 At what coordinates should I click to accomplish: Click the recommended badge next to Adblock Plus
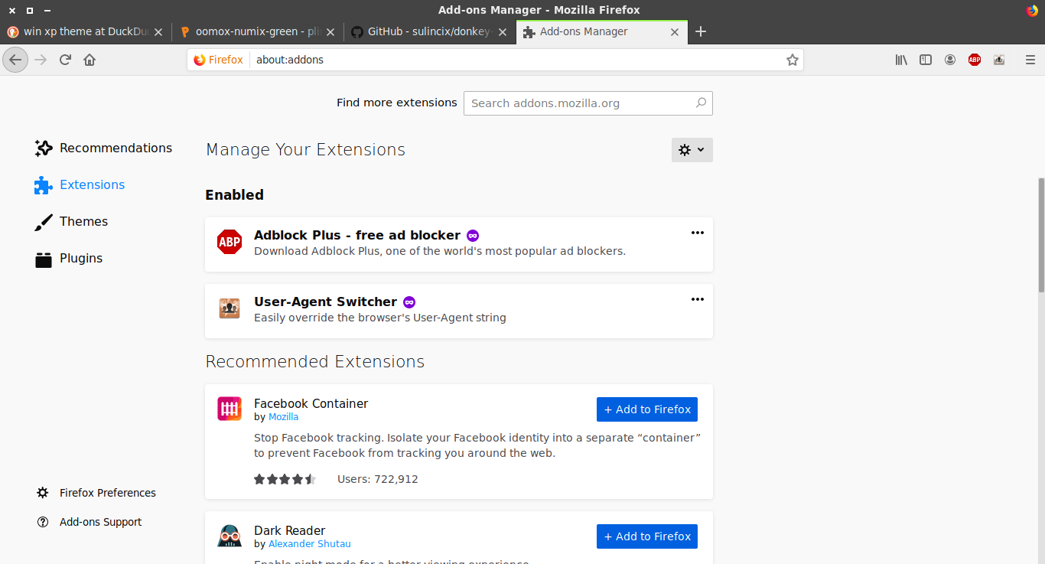[473, 236]
